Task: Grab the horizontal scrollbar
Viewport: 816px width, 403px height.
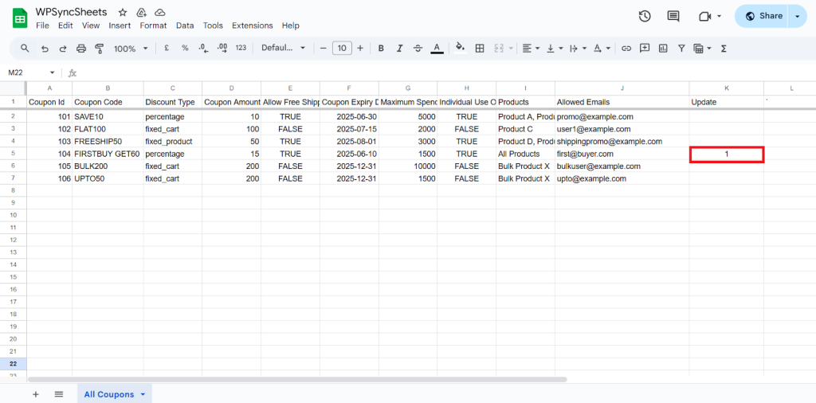Action: (x=297, y=380)
